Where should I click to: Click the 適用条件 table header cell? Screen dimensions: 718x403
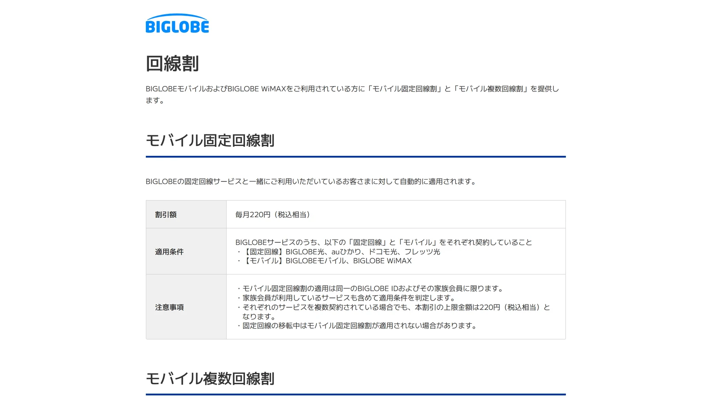point(186,252)
